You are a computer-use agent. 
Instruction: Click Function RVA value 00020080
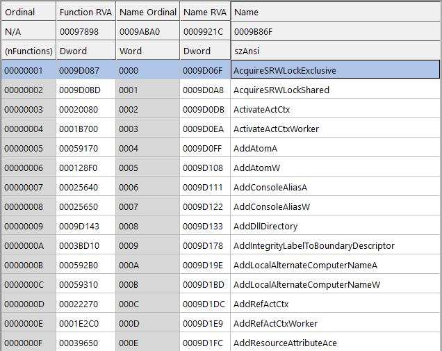pyautogui.click(x=85, y=109)
